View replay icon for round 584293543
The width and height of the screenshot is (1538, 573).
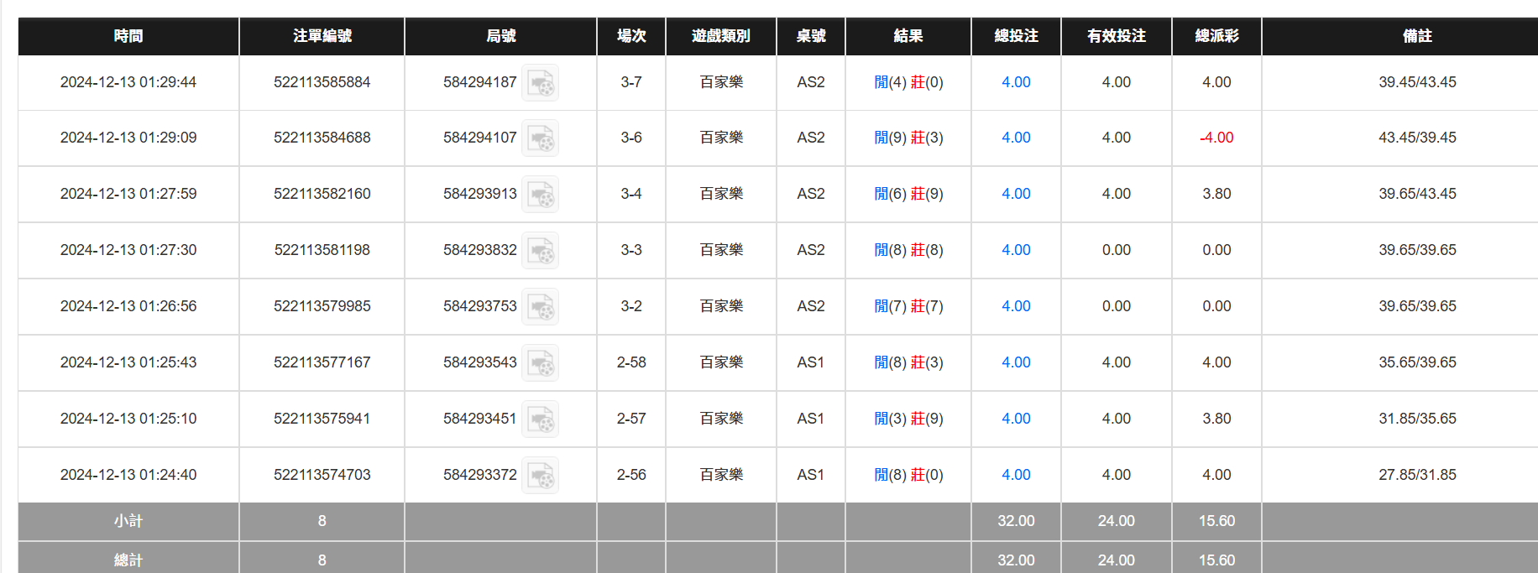[540, 363]
